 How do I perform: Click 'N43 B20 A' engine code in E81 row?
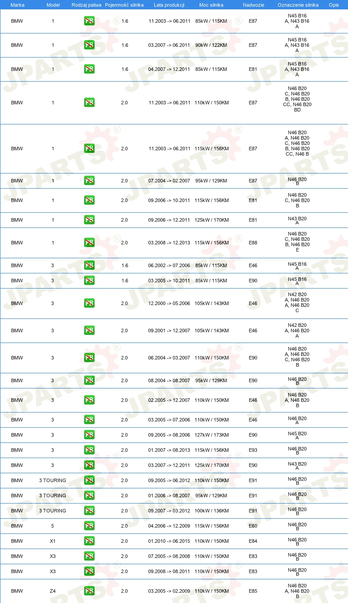pos(297,221)
